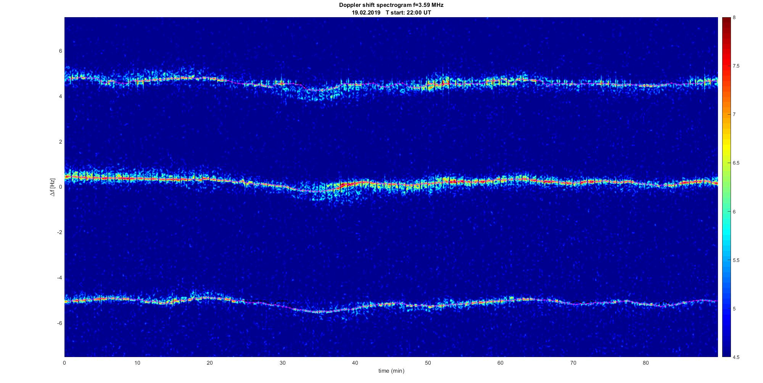763x383 pixels.
Task: Click the x-axis tick label '40'
Action: [355, 363]
